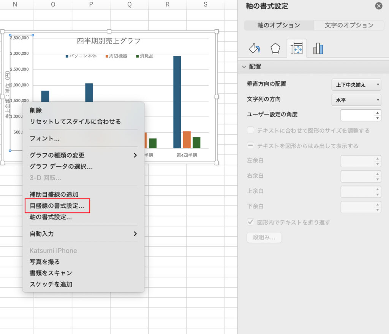
Task: Collapse the 配置 section
Action: [x=244, y=67]
